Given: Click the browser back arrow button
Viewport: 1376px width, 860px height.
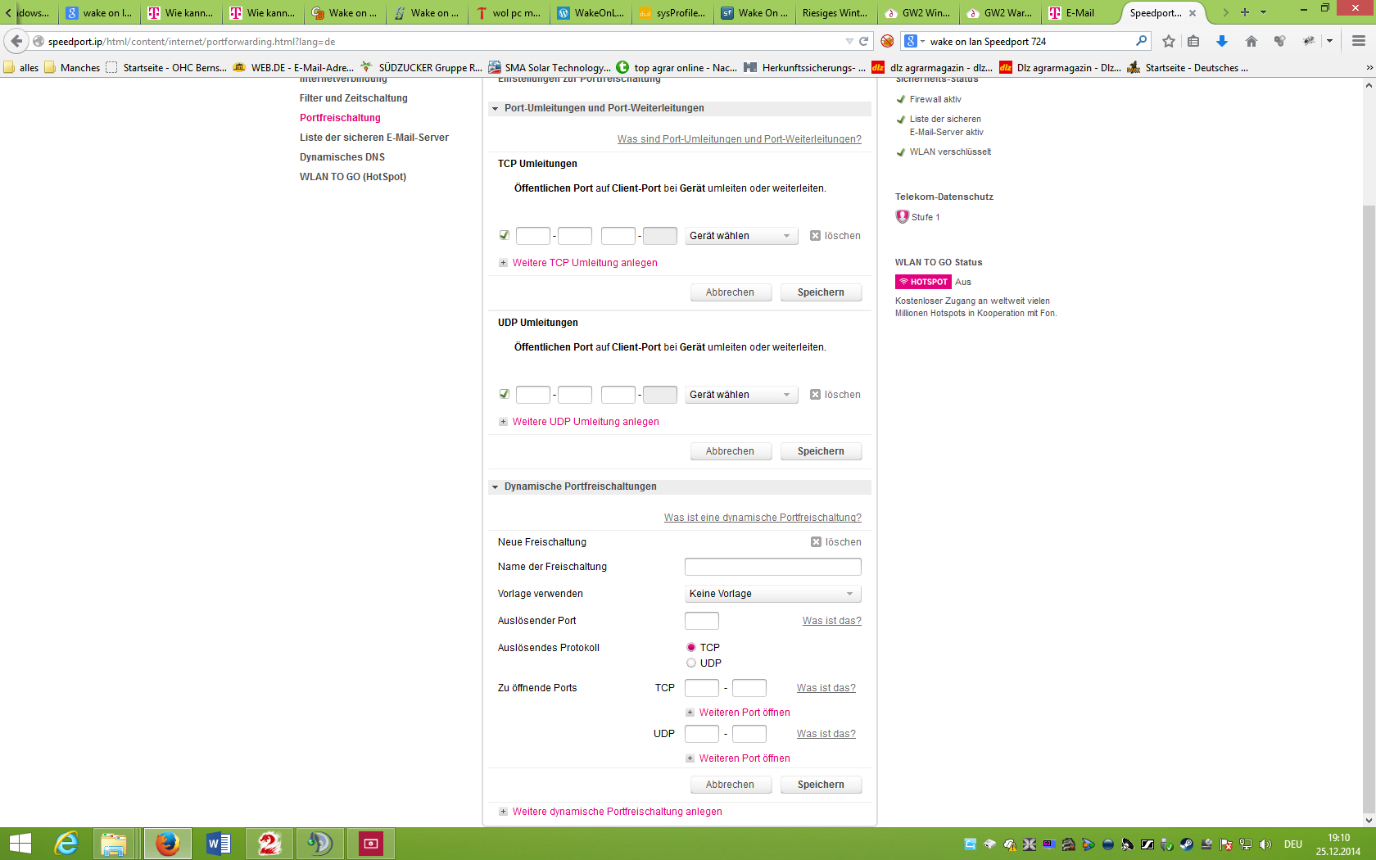Looking at the screenshot, I should coord(16,41).
